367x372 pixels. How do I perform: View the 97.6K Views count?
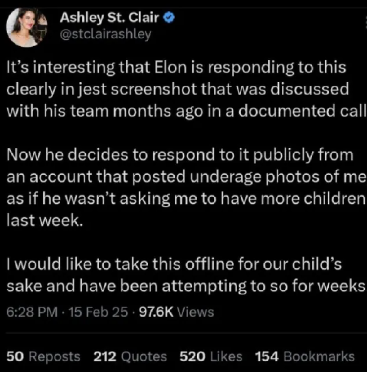[176, 312]
